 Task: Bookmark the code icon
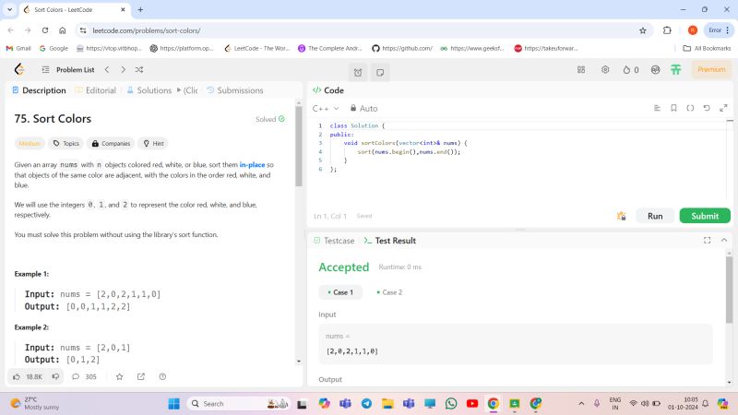(x=673, y=108)
